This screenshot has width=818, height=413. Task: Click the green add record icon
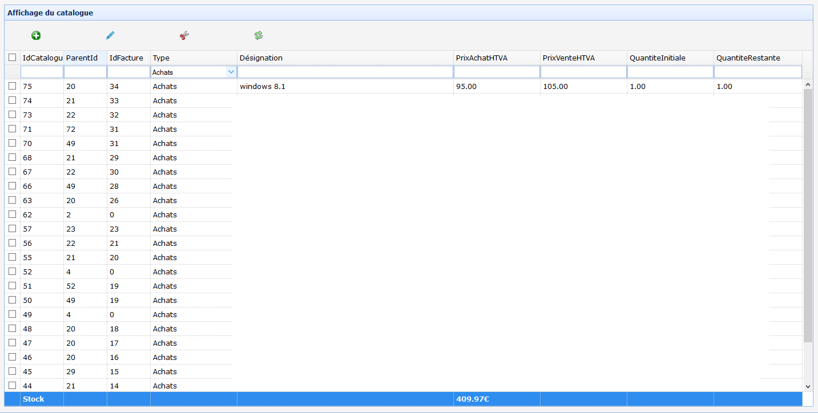36,36
